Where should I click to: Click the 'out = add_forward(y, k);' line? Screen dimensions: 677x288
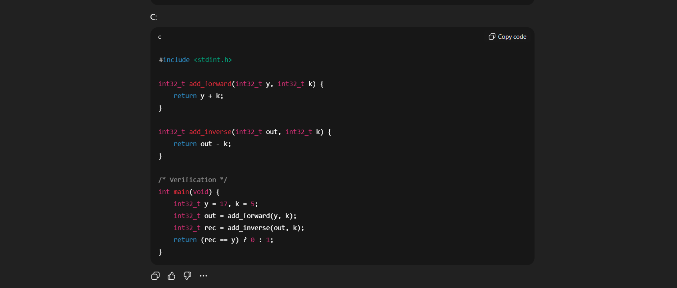point(235,216)
